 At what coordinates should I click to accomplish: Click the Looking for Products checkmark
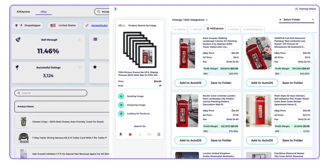tap(121, 113)
